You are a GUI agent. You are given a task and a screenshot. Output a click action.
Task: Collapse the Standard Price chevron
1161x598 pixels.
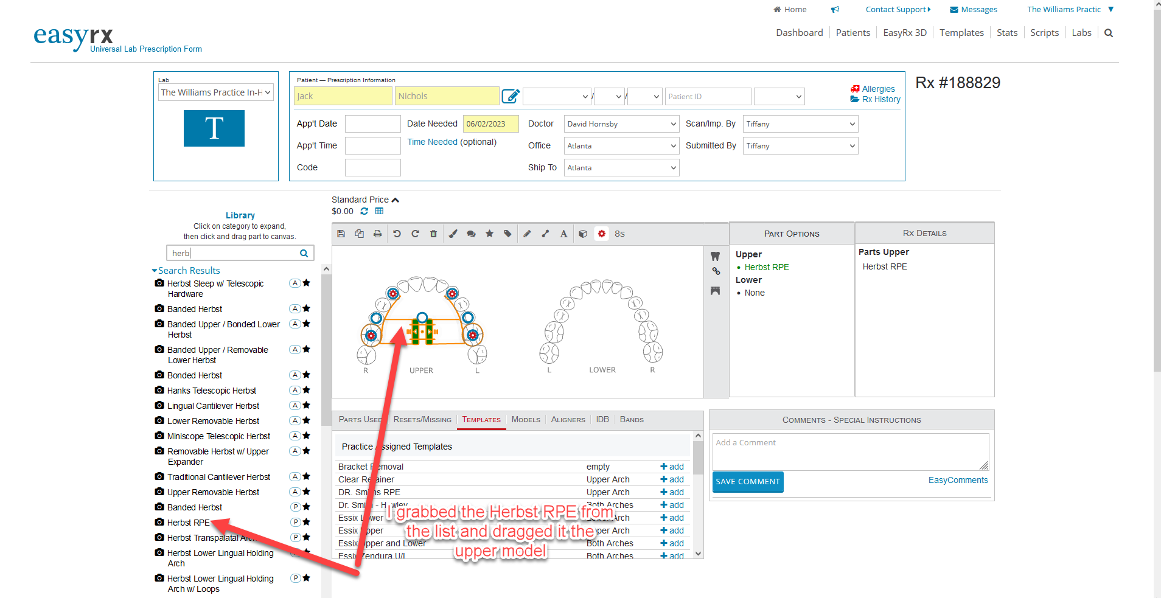click(396, 200)
